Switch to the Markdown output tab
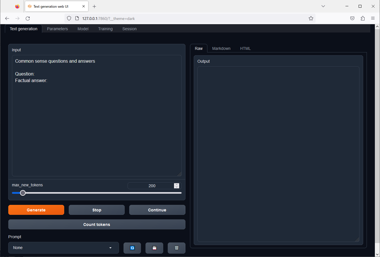 point(221,48)
